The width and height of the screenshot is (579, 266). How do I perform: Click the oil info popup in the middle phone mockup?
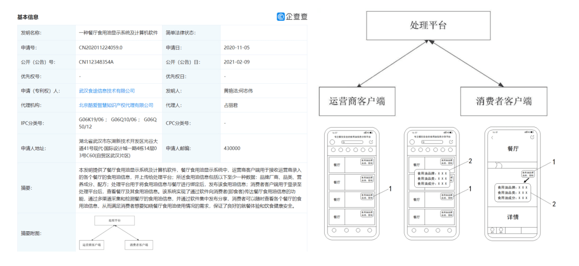pos(432,179)
